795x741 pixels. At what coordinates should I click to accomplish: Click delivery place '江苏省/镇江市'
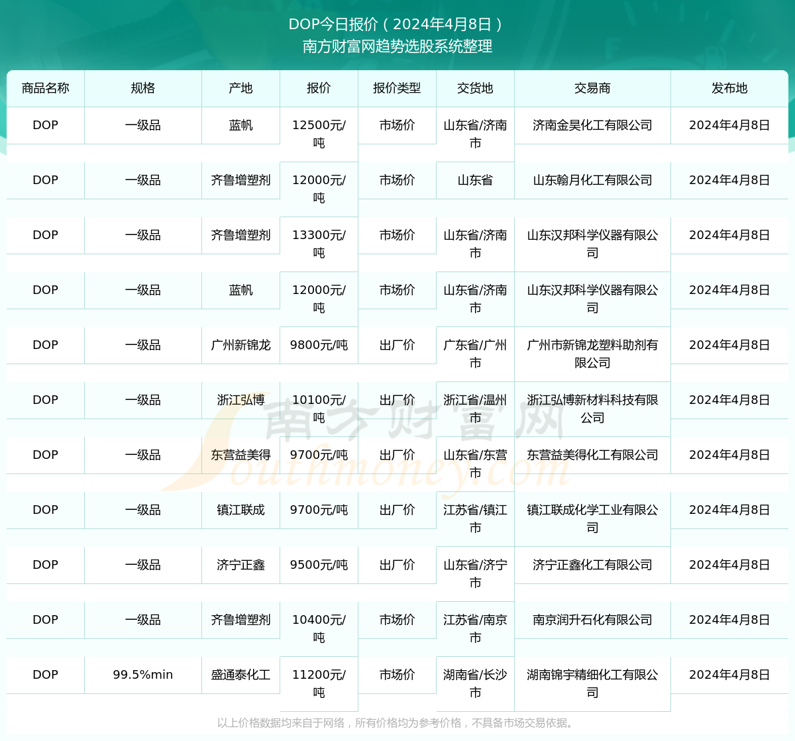point(475,519)
